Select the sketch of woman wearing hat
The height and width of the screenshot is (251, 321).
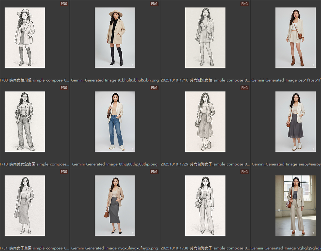25,38
